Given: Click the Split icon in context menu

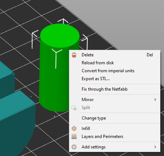Looking at the screenshot, I should [x=74, y=108].
